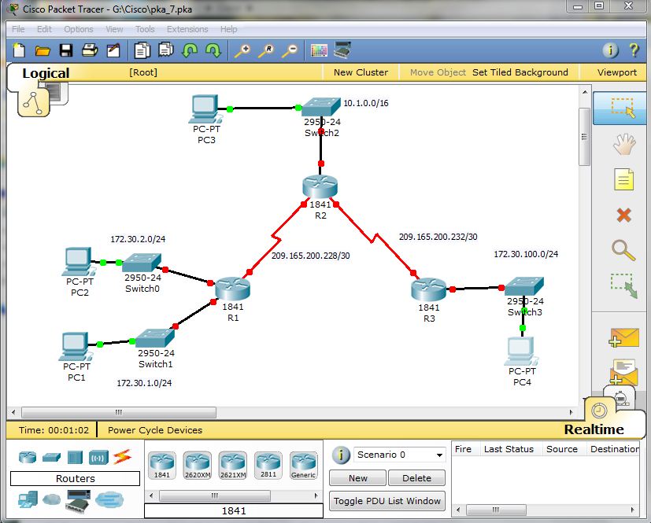Screen dimensions: 651x523
Task: Click the Zoom Out magnifier icon
Action: point(290,50)
